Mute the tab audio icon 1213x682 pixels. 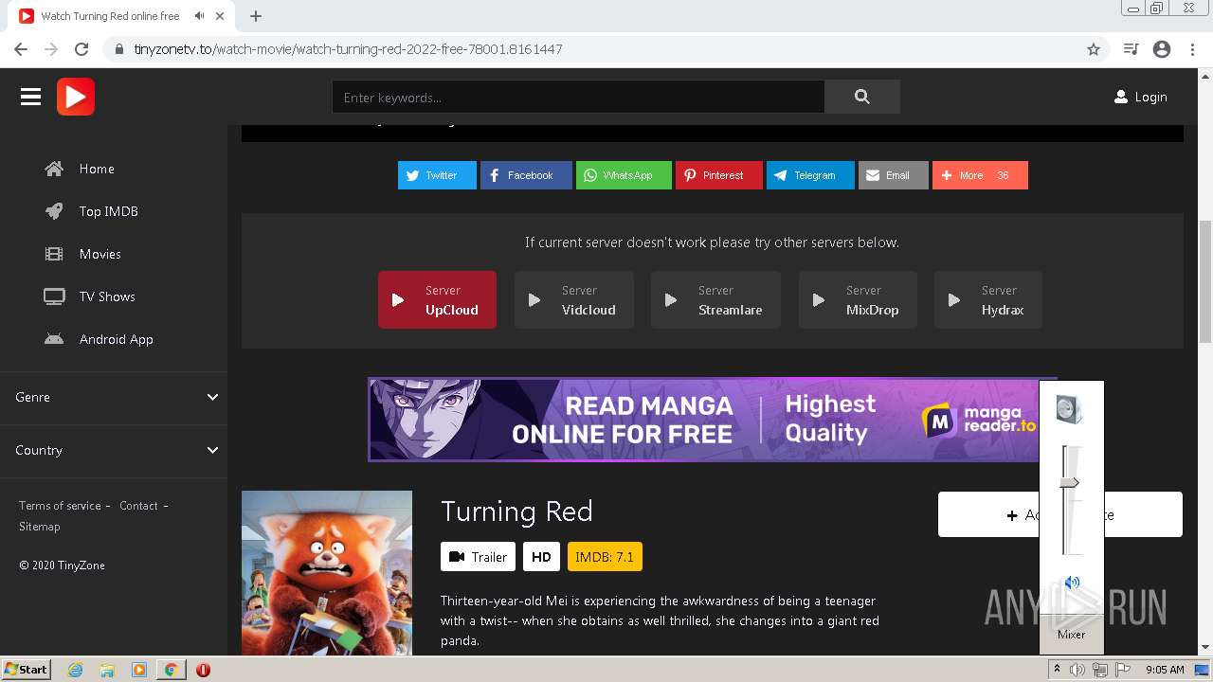(199, 16)
